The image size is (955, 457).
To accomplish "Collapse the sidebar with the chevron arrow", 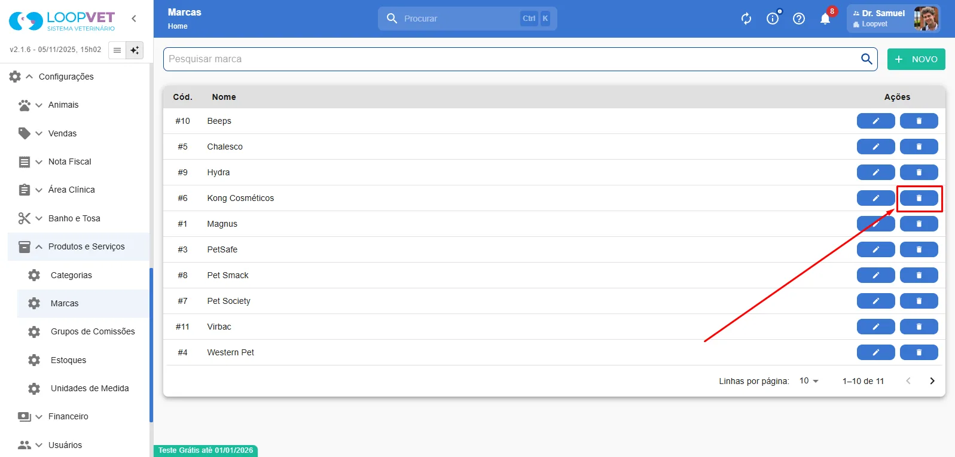I will coord(134,19).
